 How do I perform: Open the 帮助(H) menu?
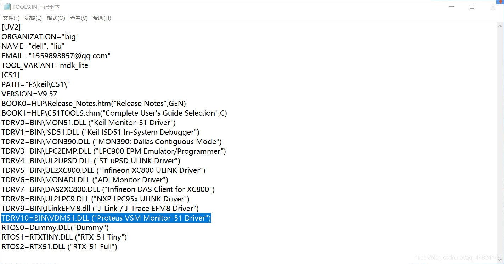click(x=102, y=18)
